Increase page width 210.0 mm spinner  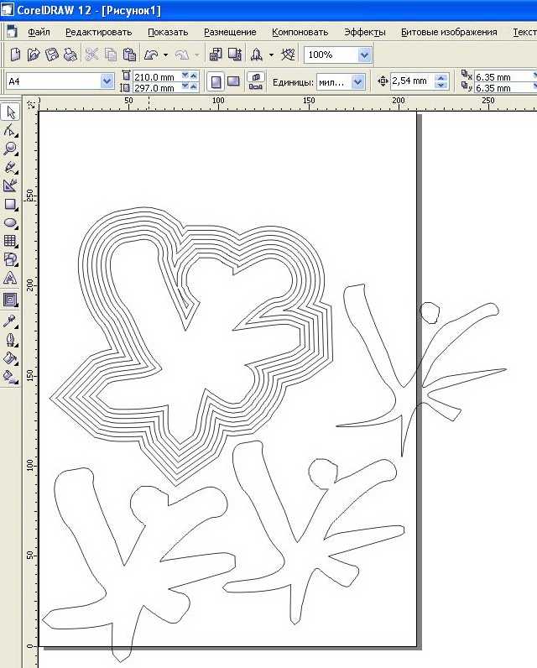point(194,76)
